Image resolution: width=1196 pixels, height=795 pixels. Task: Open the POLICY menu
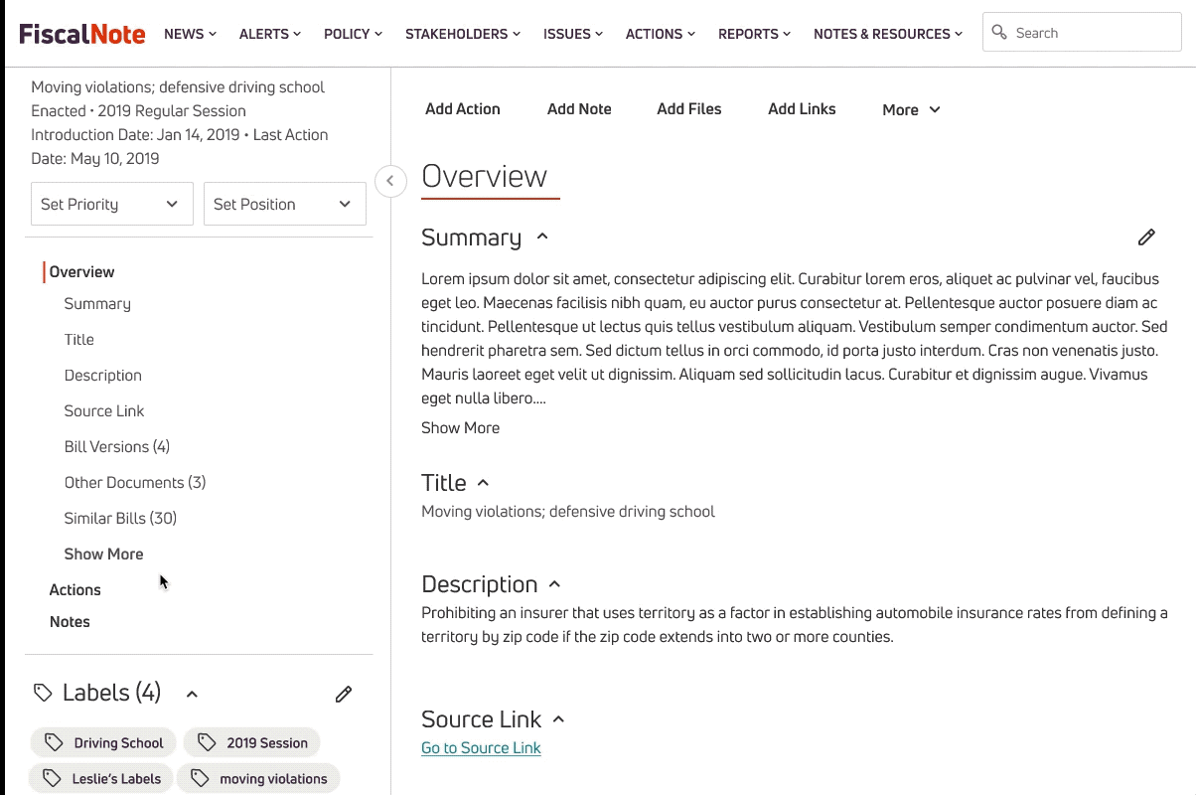pyautogui.click(x=353, y=34)
